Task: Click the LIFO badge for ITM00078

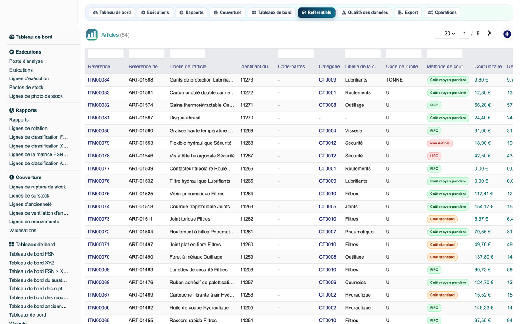Action: coord(434,156)
